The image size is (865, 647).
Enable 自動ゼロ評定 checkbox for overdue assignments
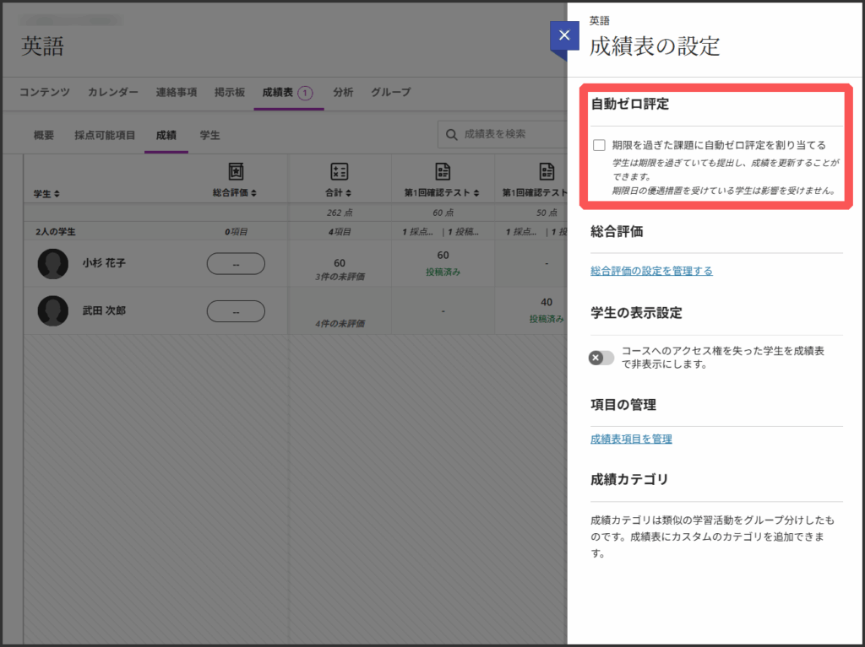599,145
